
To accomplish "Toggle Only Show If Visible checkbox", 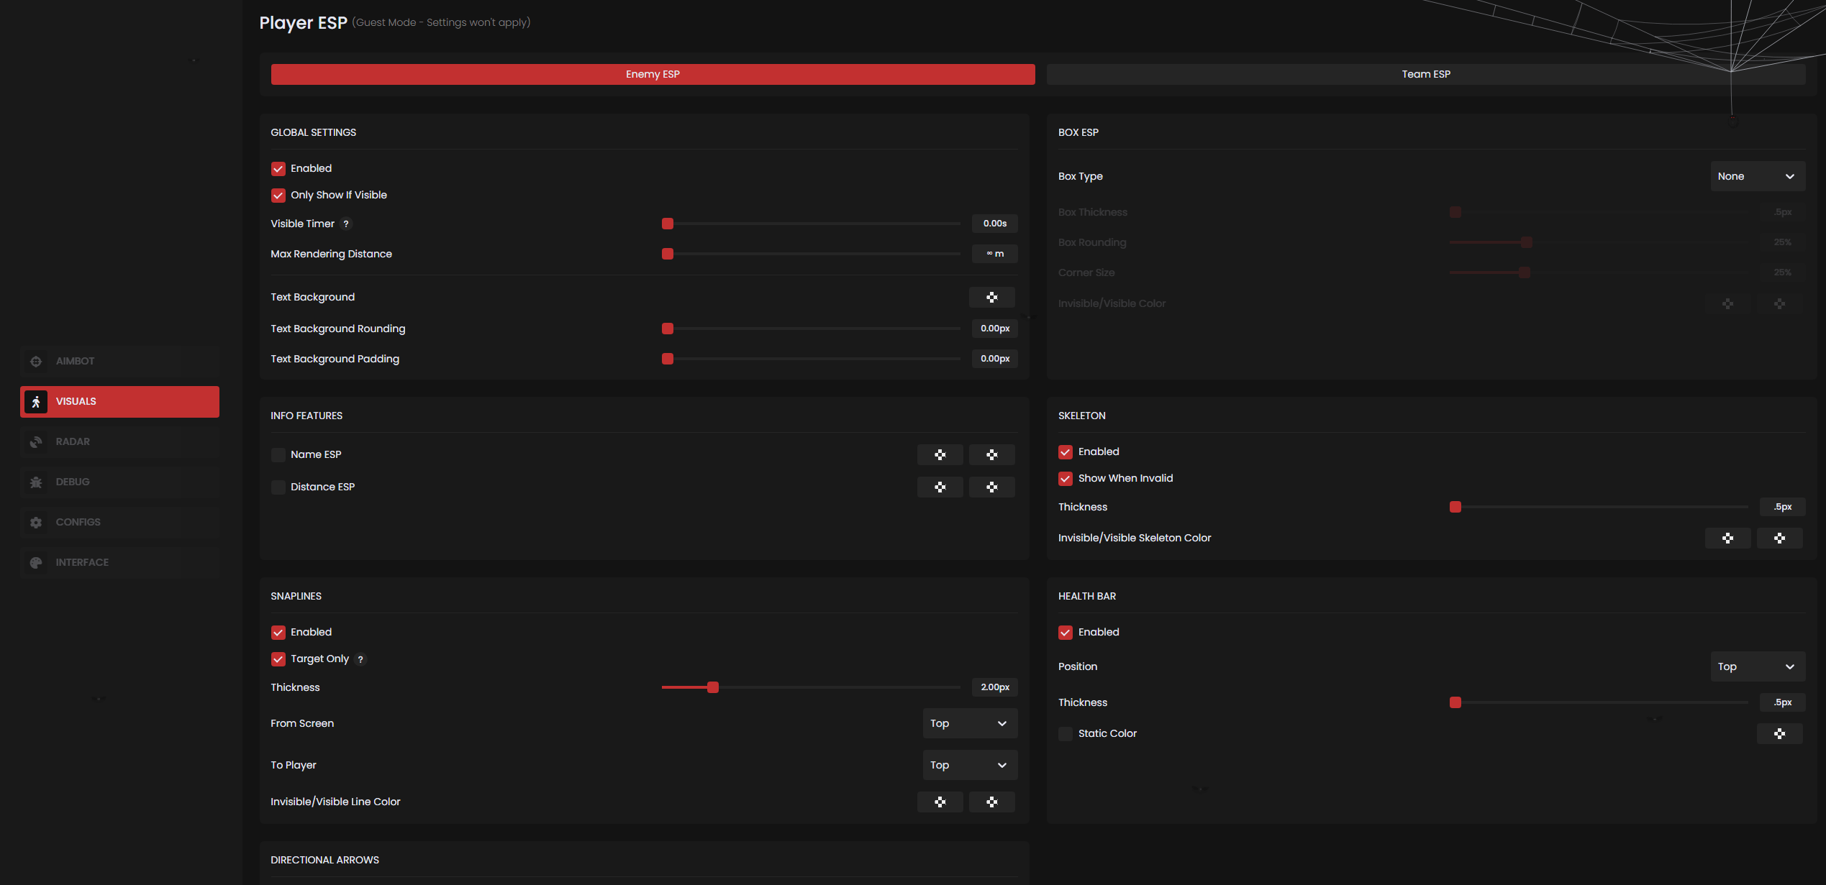I will pyautogui.click(x=278, y=195).
